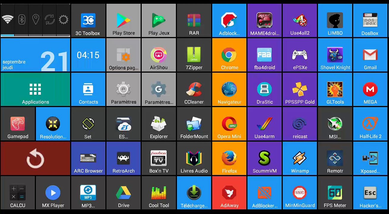Open the Applications drawer tile
The image size is (389, 214).
coord(35,89)
